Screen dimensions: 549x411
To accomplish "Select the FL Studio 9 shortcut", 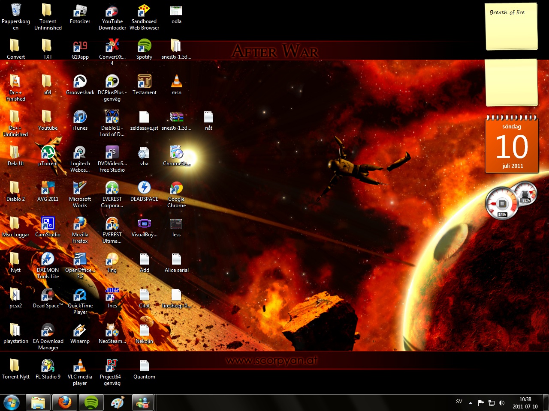I will 48,366.
